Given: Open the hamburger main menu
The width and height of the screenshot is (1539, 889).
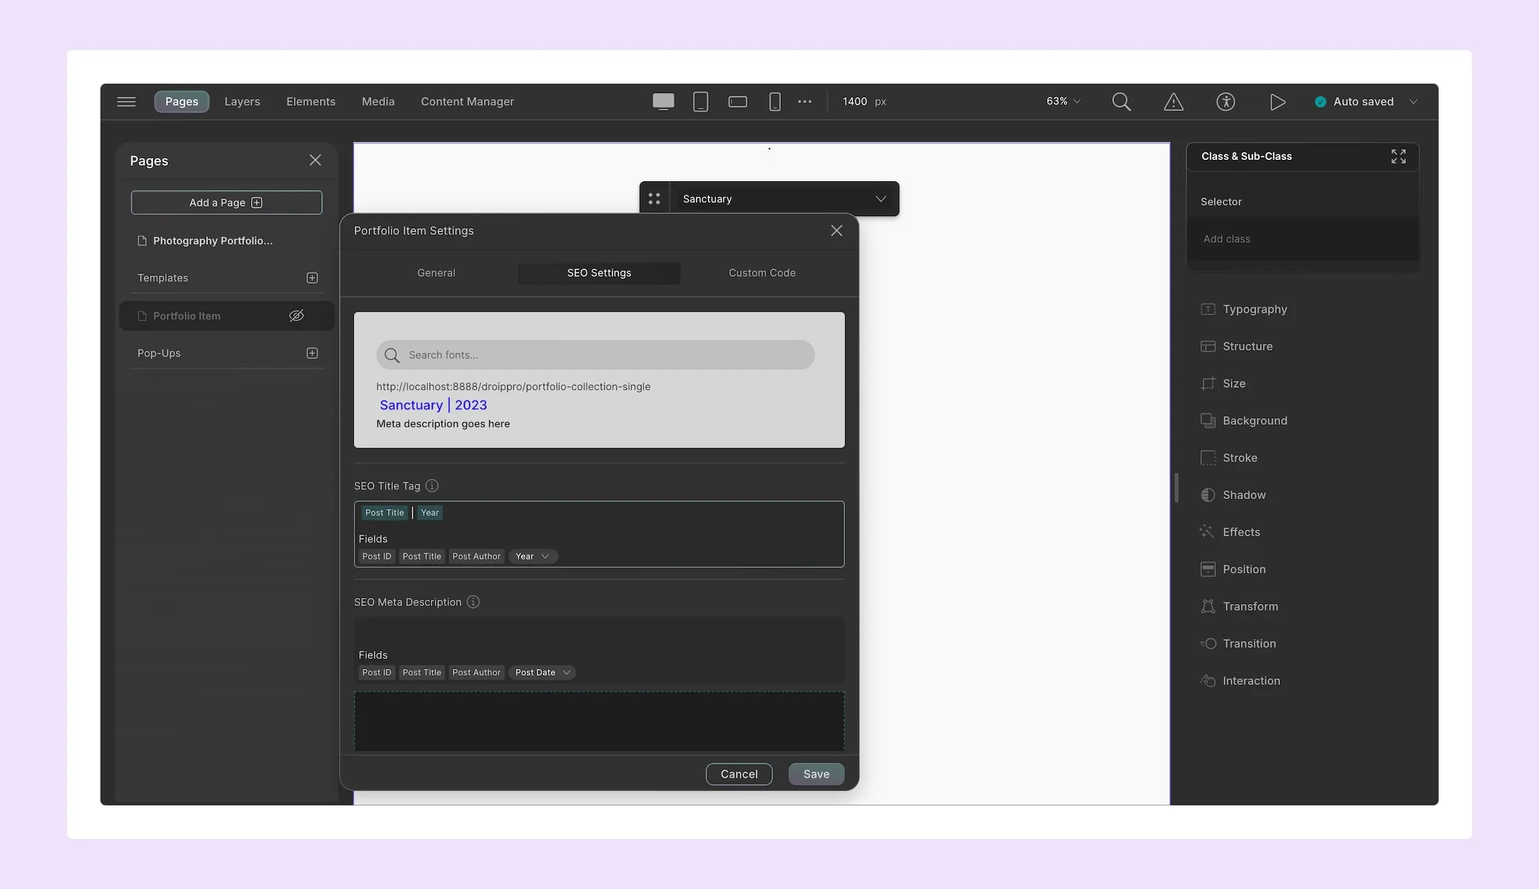Looking at the screenshot, I should (126, 102).
